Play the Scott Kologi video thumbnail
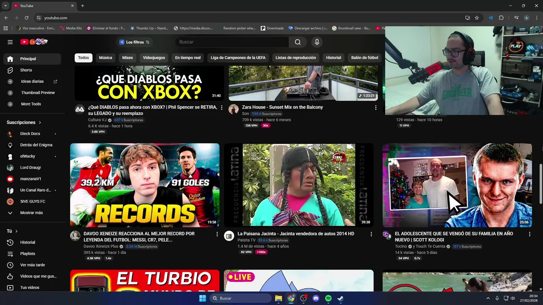 coord(457,185)
